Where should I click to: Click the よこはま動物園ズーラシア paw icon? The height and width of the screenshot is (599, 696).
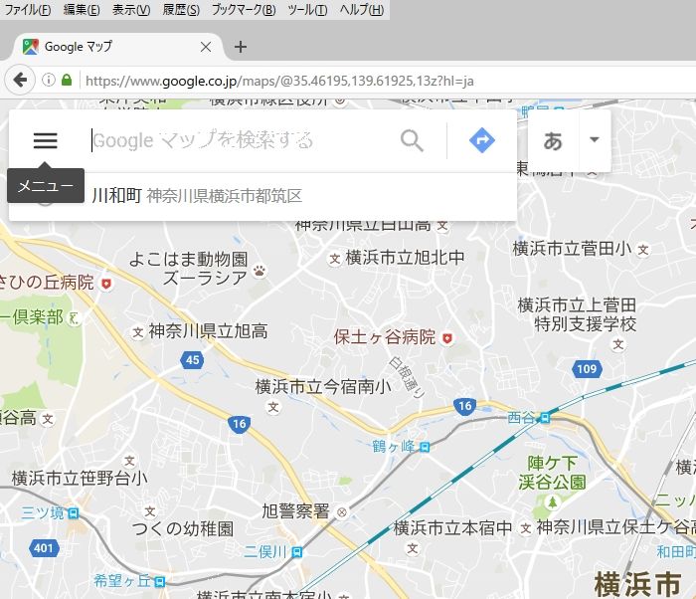point(260,270)
